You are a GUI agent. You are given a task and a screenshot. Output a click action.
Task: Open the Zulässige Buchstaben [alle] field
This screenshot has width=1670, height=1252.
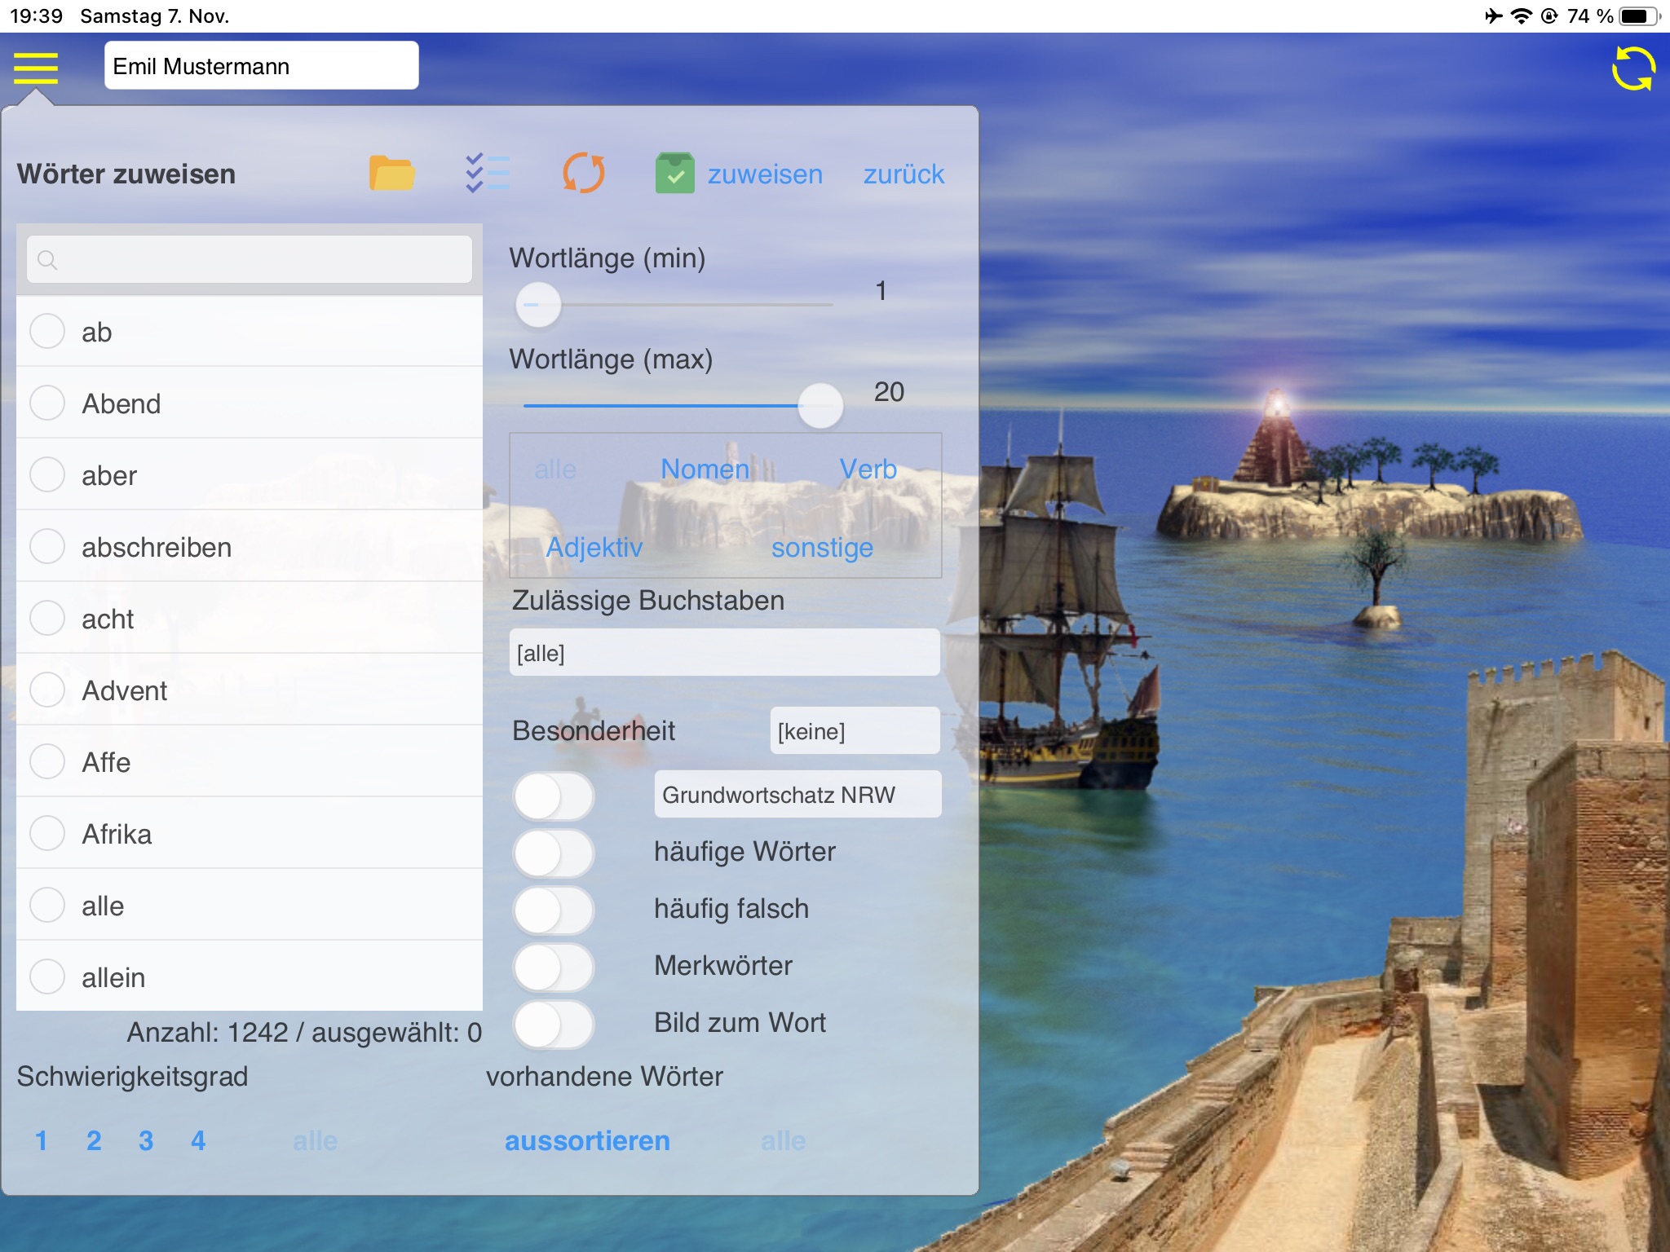coord(724,653)
